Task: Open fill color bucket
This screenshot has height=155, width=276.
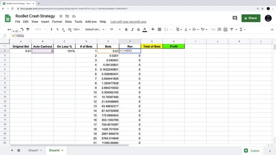Action: [x=153, y=29]
